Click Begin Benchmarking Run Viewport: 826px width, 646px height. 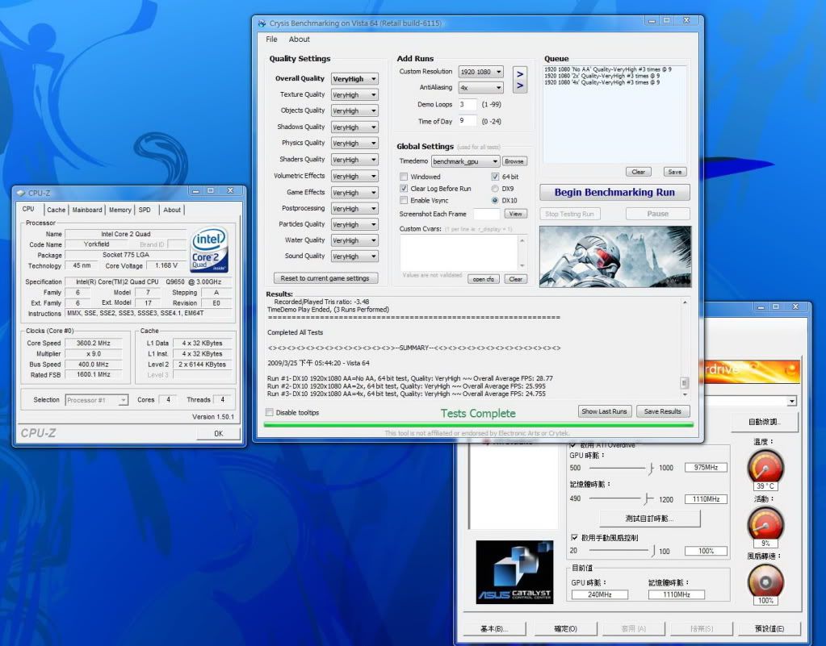pos(614,193)
